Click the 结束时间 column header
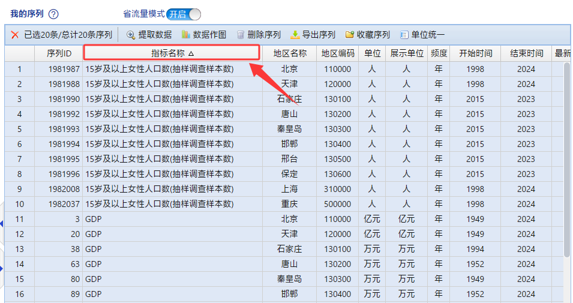The height and width of the screenshot is (303, 573). click(526, 53)
